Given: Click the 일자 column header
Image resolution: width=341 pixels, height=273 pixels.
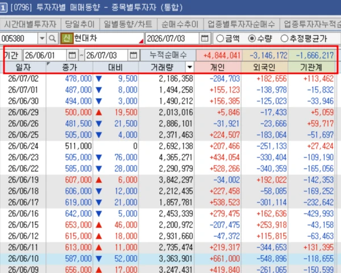Looking at the screenshot, I should (x=23, y=67).
